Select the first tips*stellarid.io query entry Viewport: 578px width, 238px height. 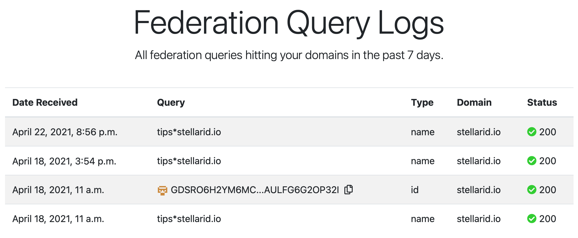pos(189,132)
